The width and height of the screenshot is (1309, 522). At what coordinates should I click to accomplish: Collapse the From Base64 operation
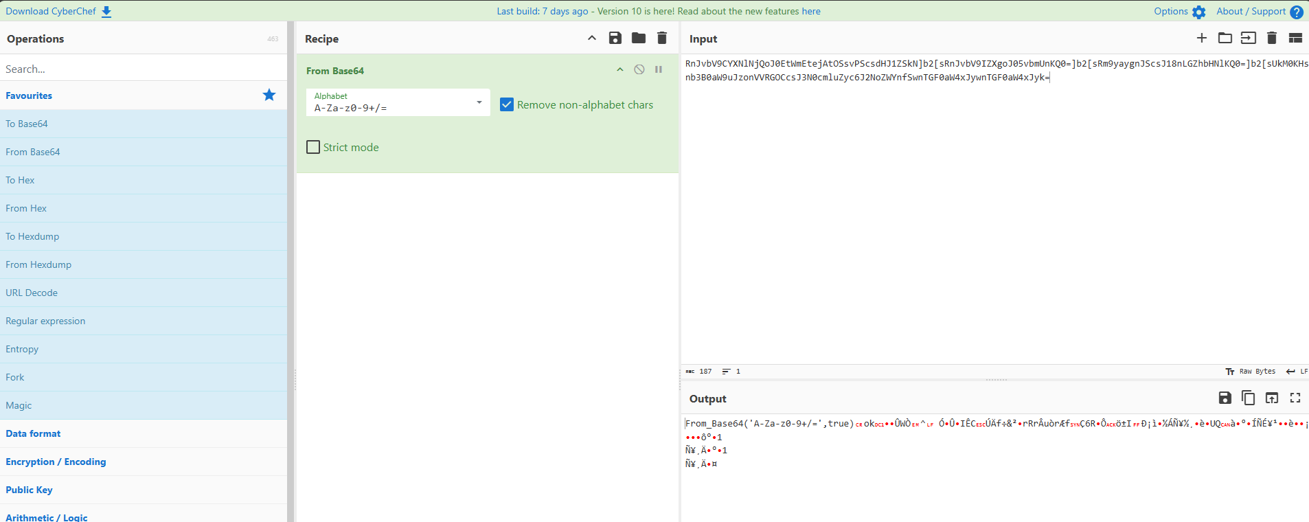pyautogui.click(x=620, y=69)
